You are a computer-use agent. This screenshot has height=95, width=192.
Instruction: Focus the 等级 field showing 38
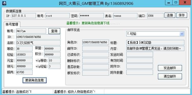[24, 49]
